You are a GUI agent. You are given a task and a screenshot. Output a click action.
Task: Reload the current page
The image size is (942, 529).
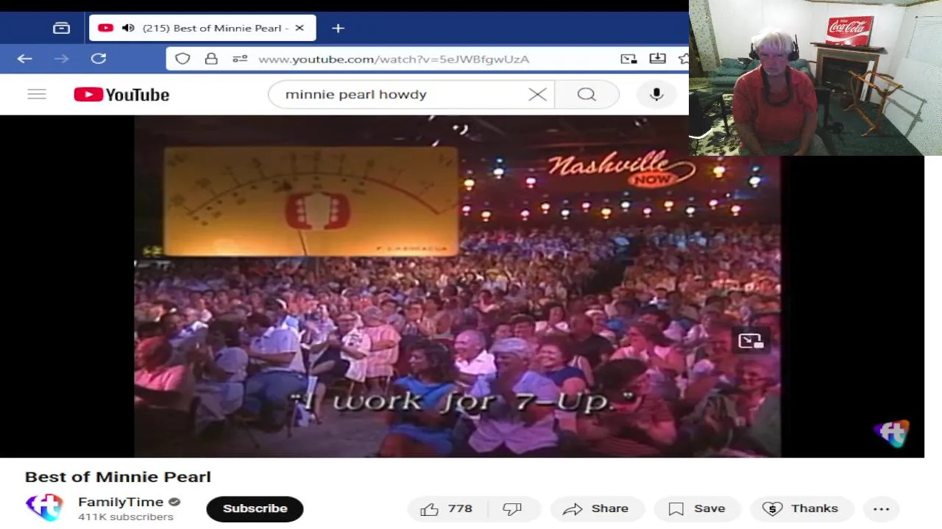[x=99, y=59]
